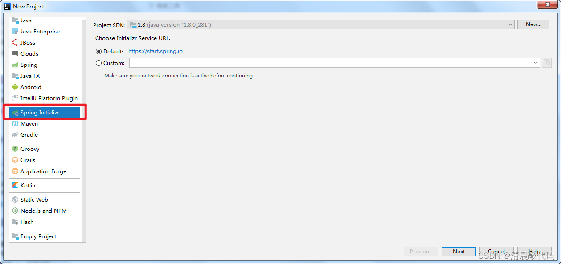The height and width of the screenshot is (264, 561).
Task: Open https://start.spring.io link
Action: click(155, 51)
